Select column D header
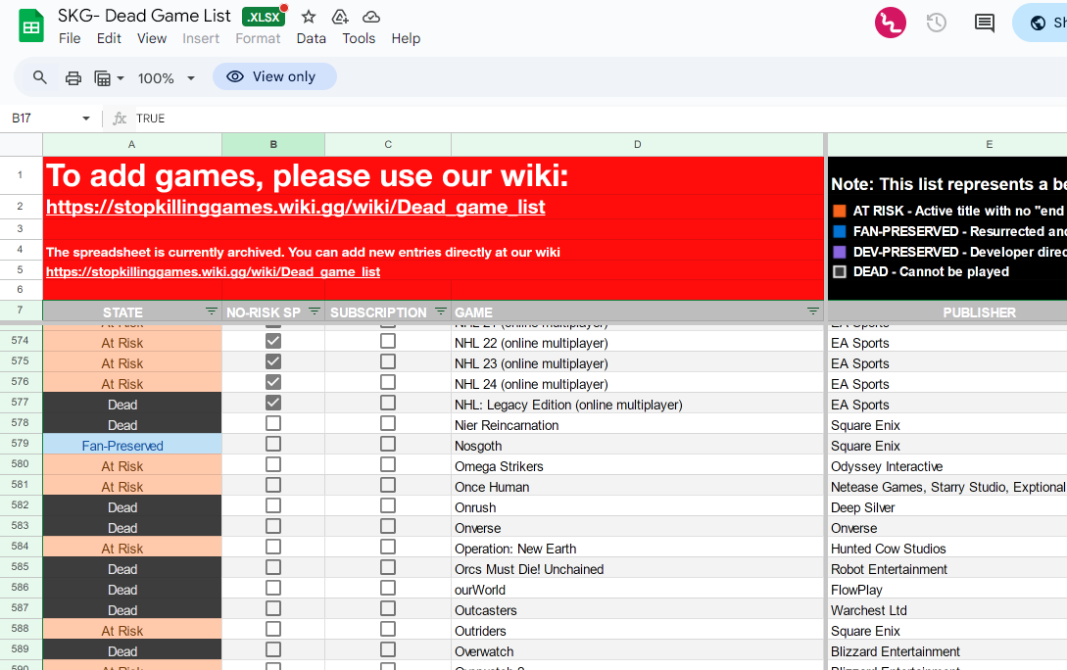The width and height of the screenshot is (1067, 670). pyautogui.click(x=638, y=144)
